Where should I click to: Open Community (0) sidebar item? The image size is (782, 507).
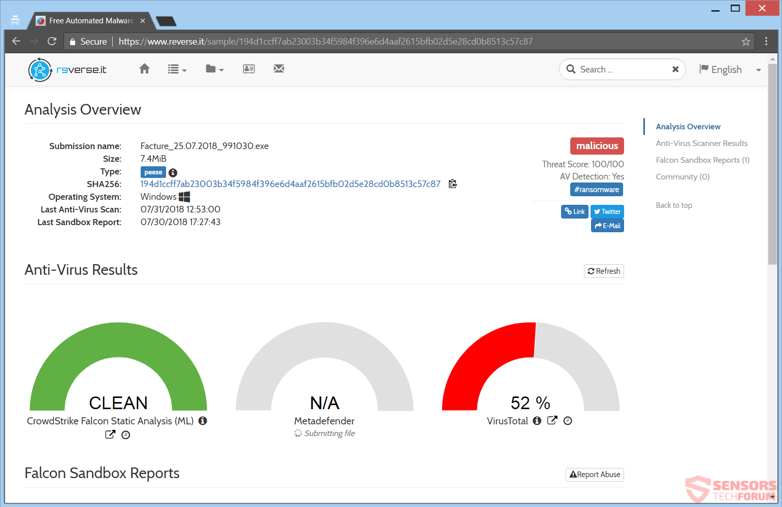(683, 177)
